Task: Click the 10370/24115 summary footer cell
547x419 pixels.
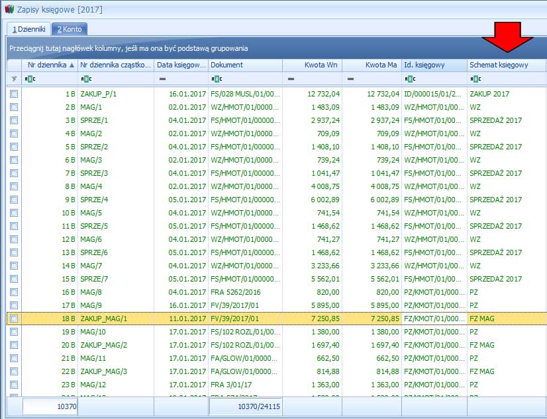Action: 246,406
